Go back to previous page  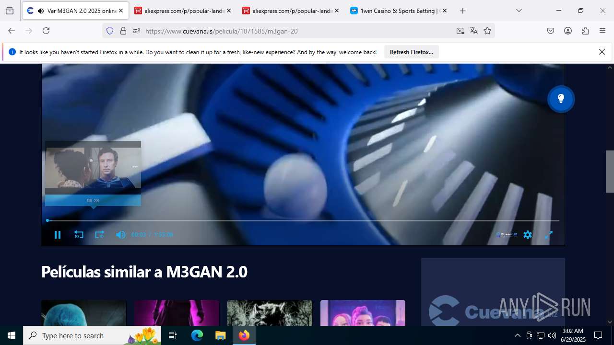tap(12, 31)
